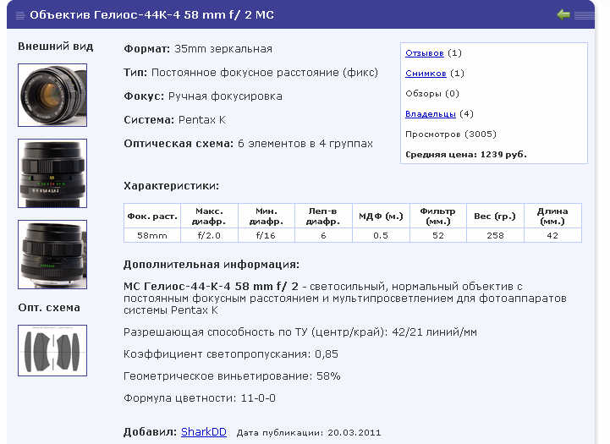Click the Обзоры (0) entry
The height and width of the screenshot is (444, 610).
pyautogui.click(x=432, y=93)
